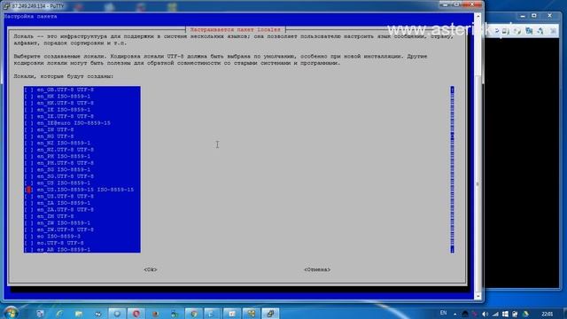Click PuTTY scrollbar down arrow

pos(478,296)
